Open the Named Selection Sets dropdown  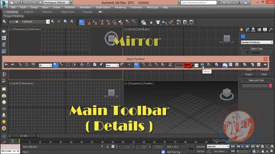click(x=186, y=65)
